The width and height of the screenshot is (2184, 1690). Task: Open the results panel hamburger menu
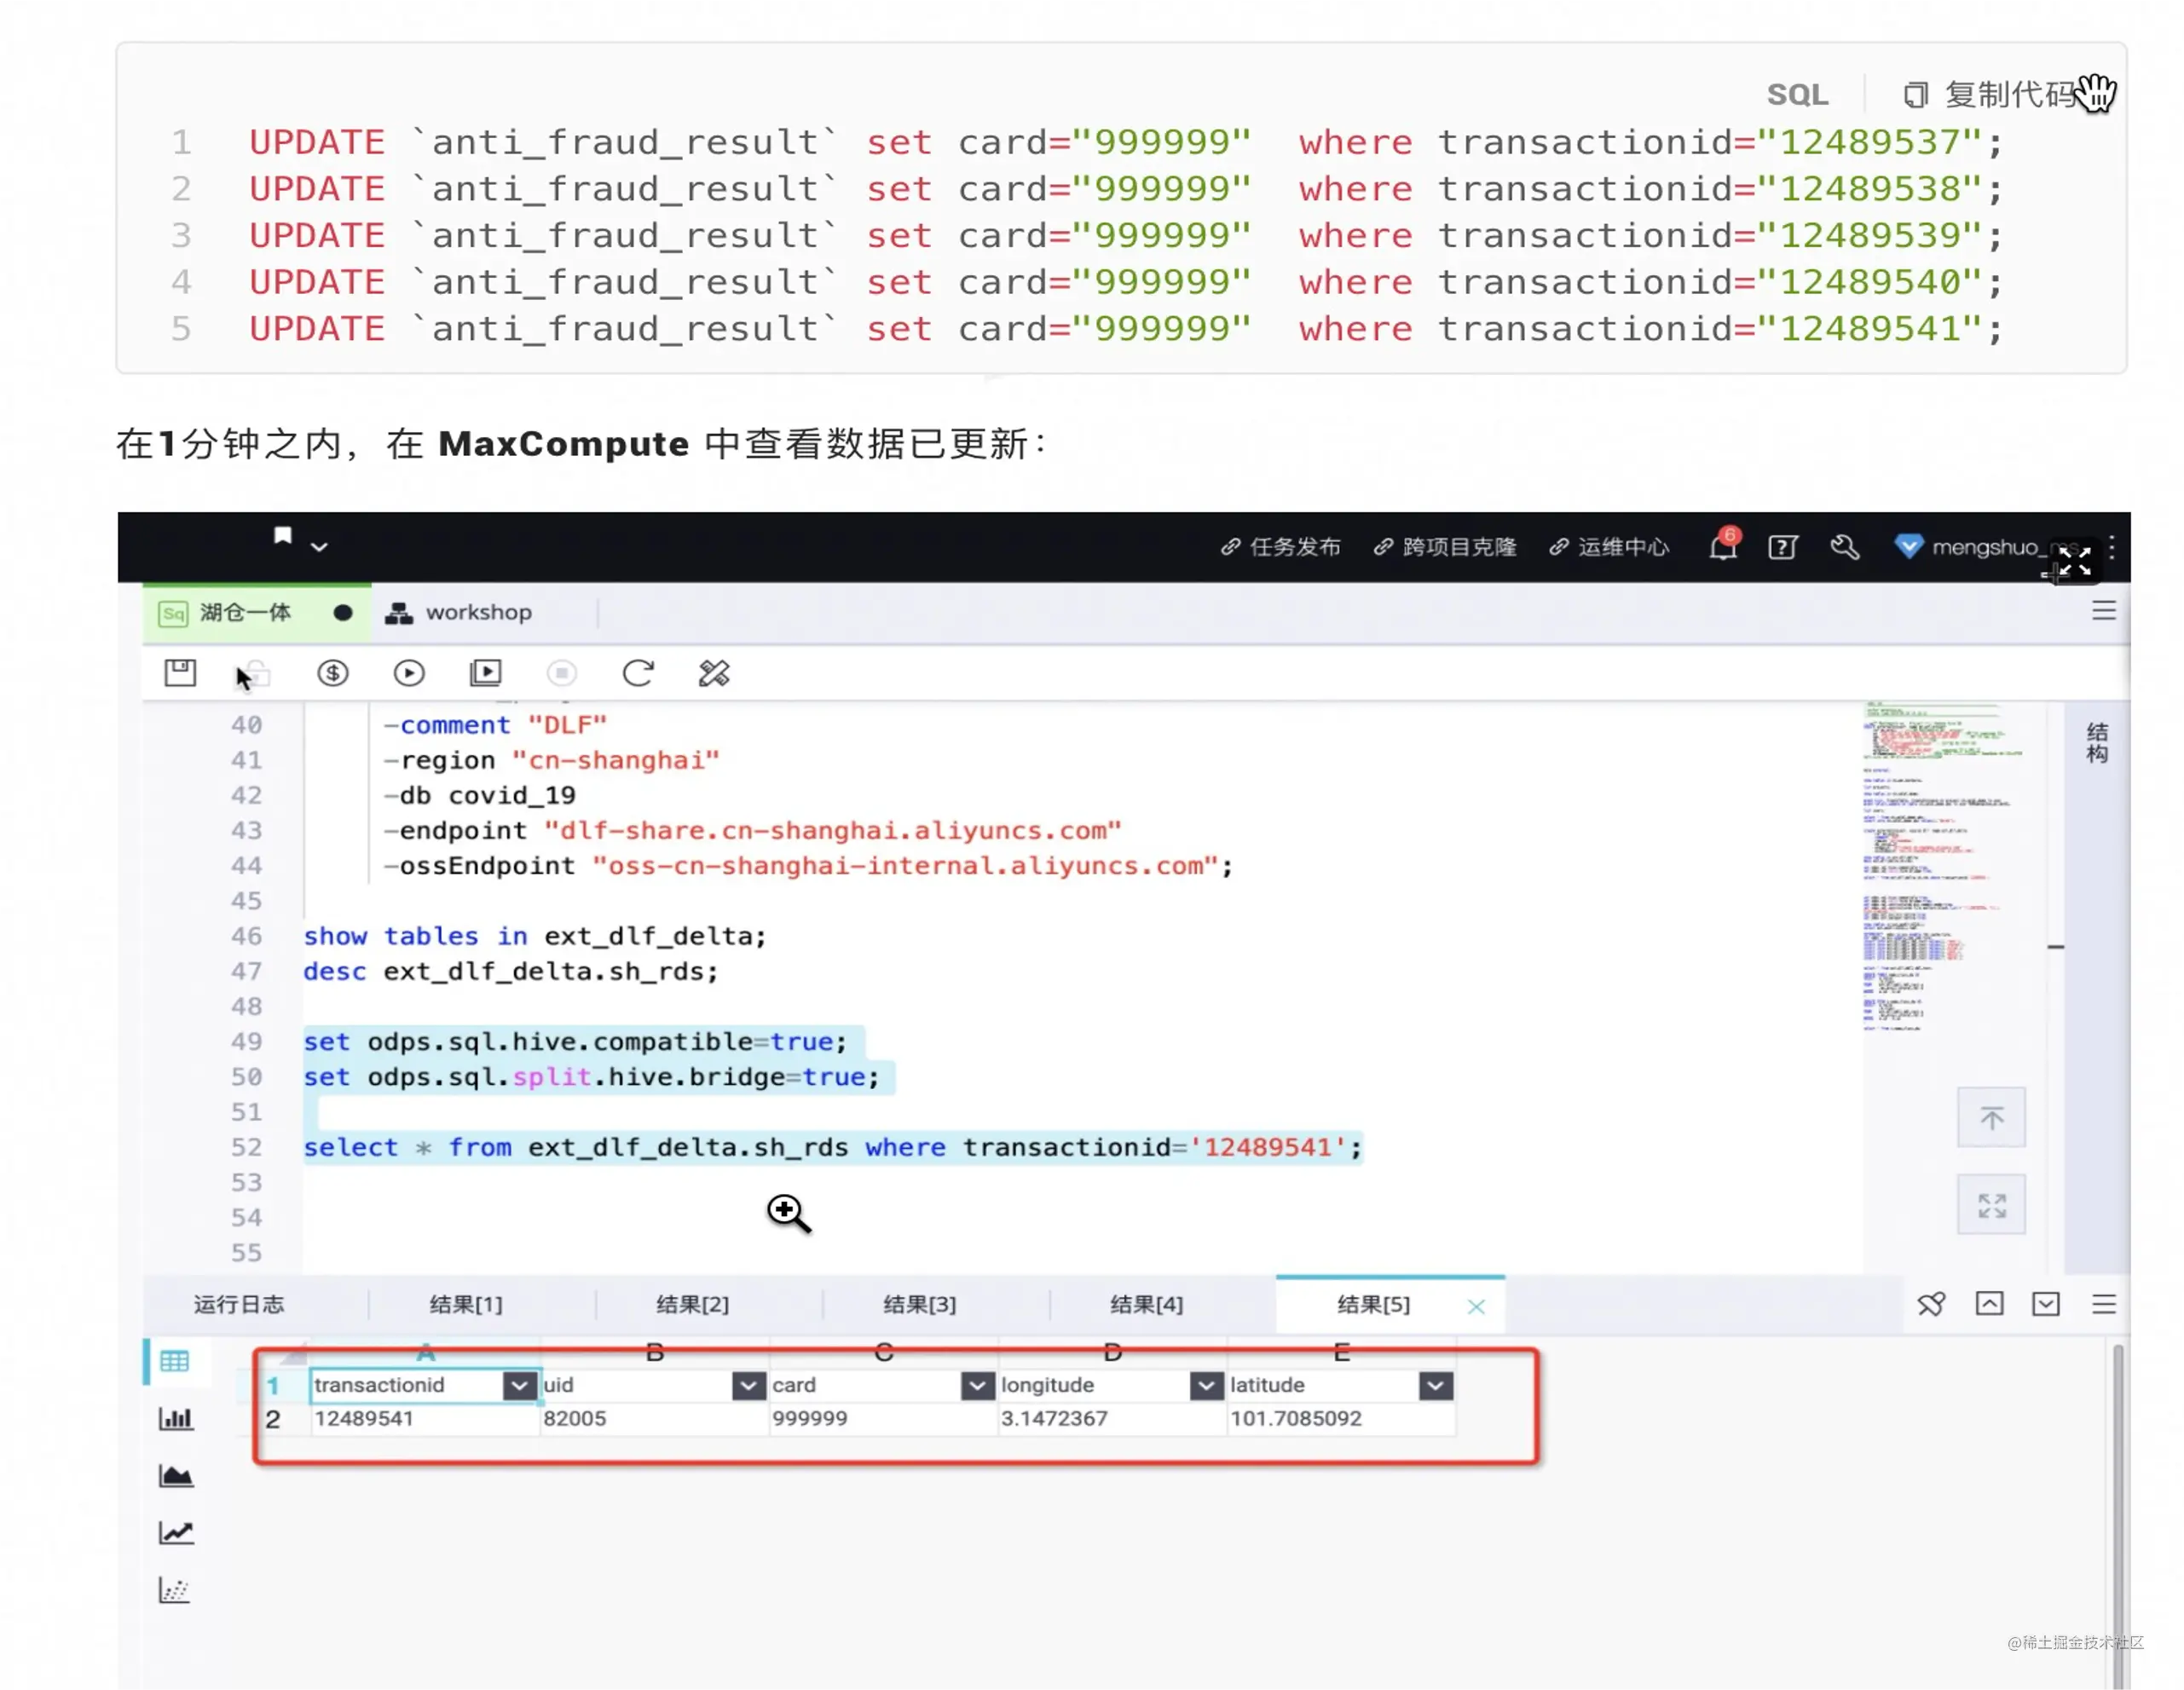click(x=2104, y=1304)
